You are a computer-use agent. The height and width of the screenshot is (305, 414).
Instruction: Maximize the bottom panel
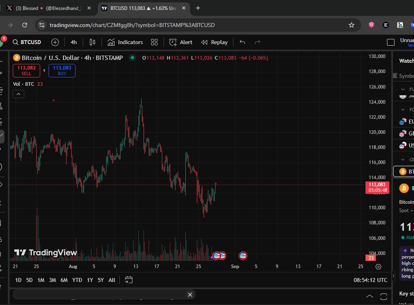384,297
